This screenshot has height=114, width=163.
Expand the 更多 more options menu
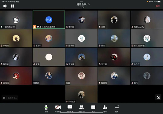(x=117, y=109)
